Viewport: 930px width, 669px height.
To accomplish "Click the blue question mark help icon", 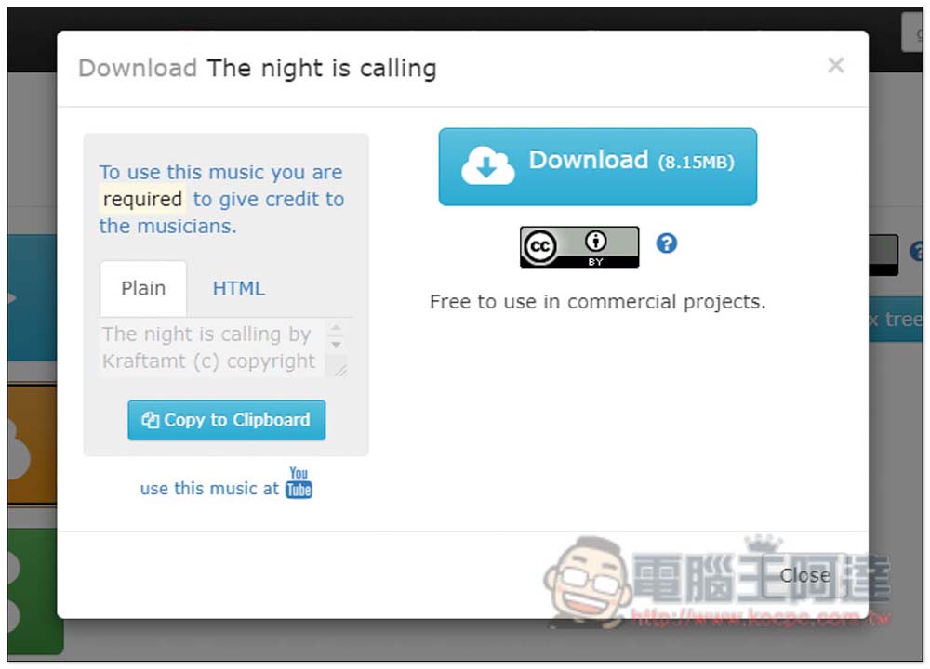I will [x=666, y=243].
